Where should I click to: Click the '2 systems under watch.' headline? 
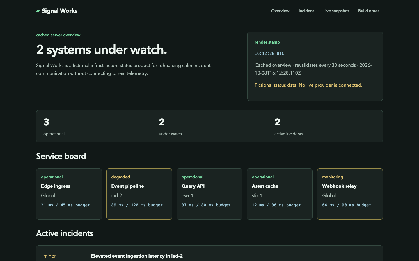pyautogui.click(x=102, y=50)
